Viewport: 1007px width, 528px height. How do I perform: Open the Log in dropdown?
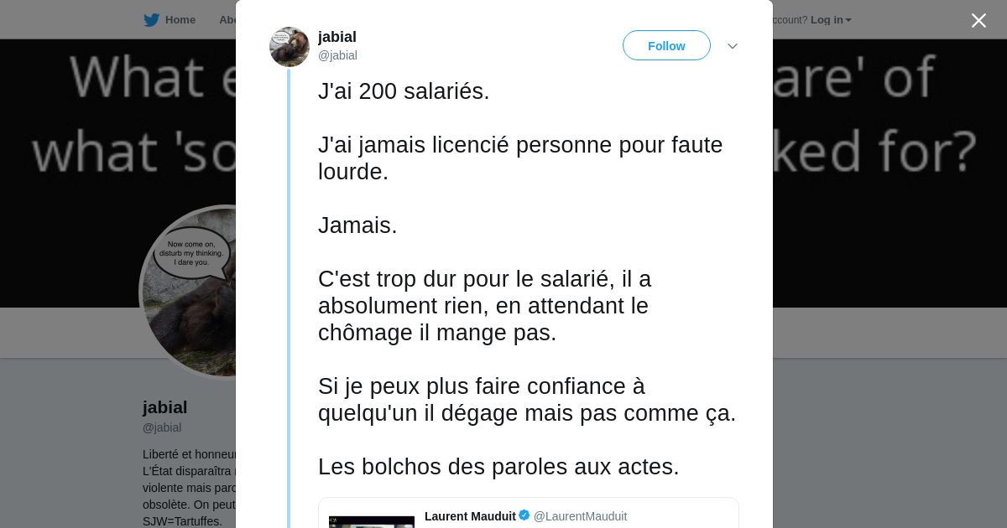[831, 20]
